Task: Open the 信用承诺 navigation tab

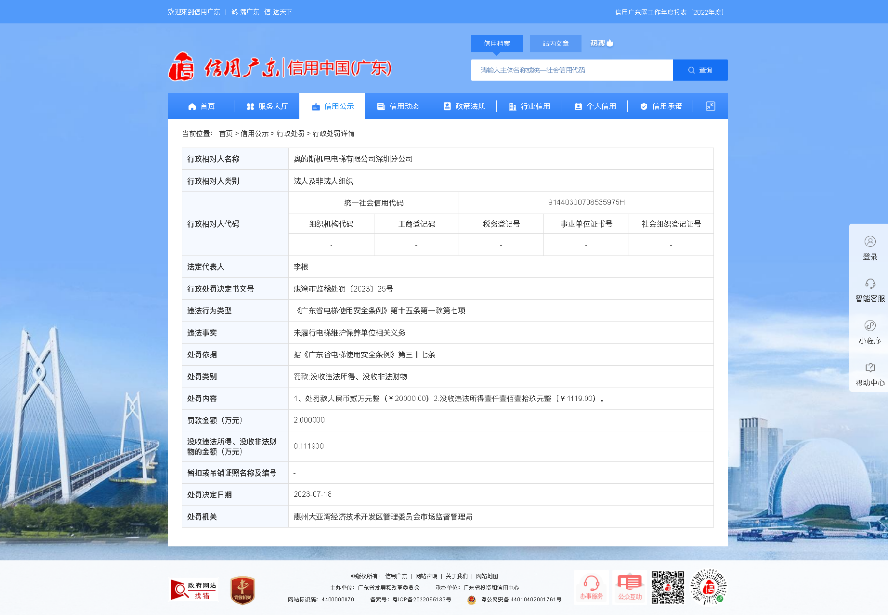Action: pyautogui.click(x=660, y=107)
